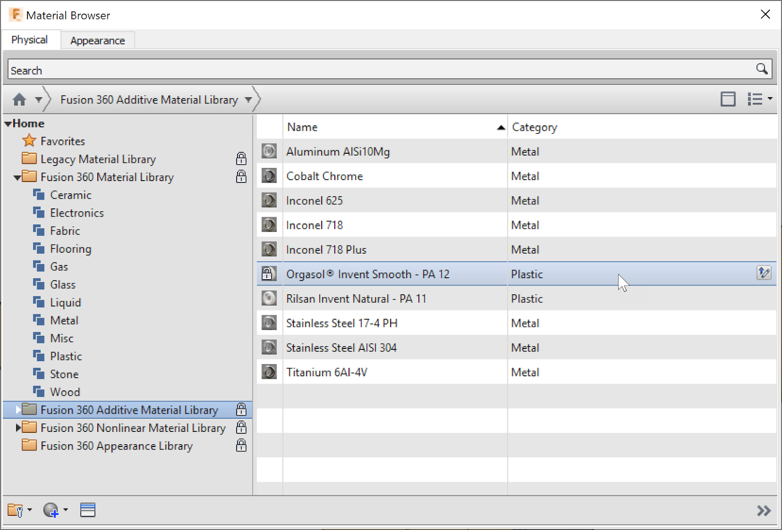Expand the Fusion 360 Nonlinear Material Library

18,428
